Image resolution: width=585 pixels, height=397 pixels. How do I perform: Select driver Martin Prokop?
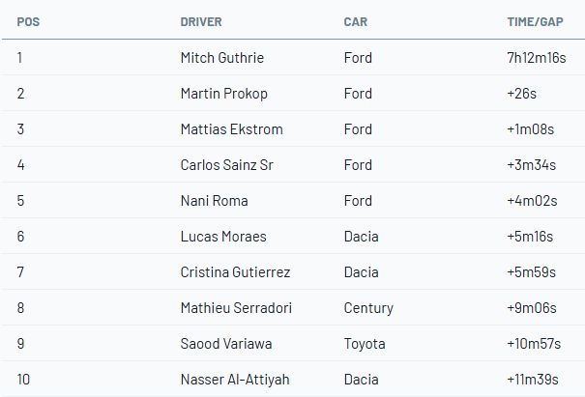pos(221,94)
